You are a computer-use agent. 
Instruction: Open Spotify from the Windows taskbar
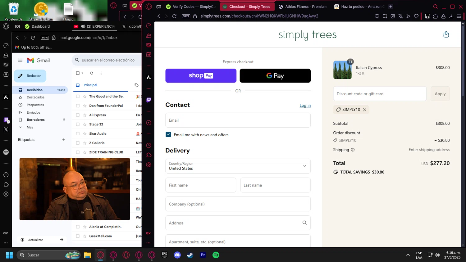coord(216,255)
